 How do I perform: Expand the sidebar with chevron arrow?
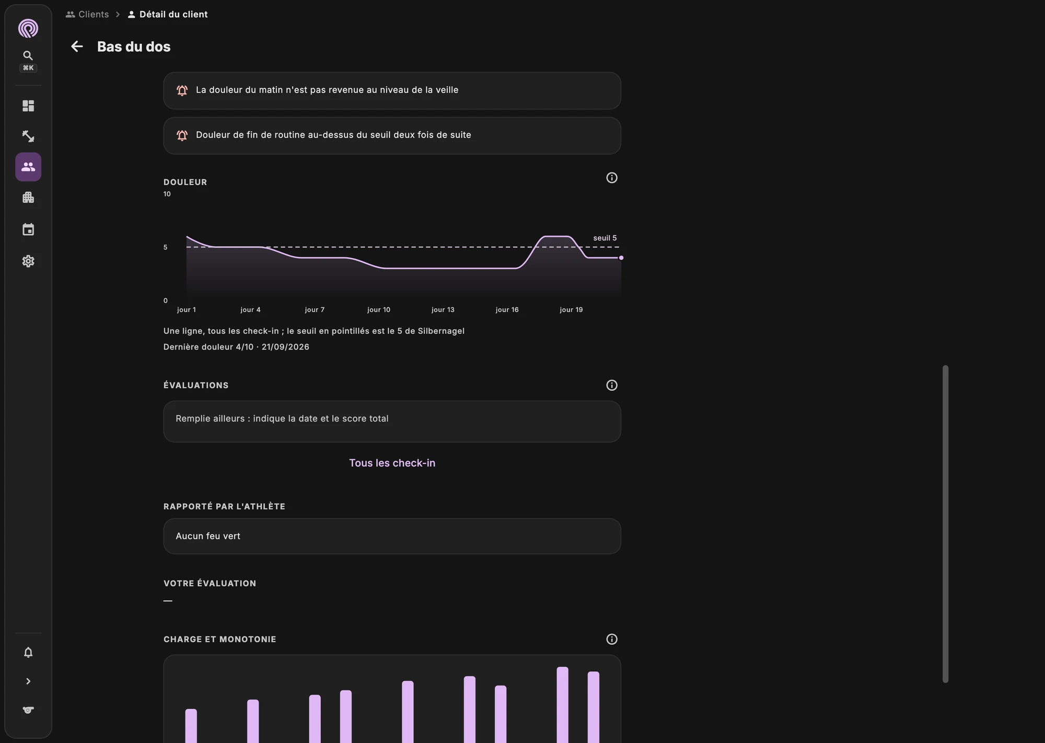click(28, 681)
